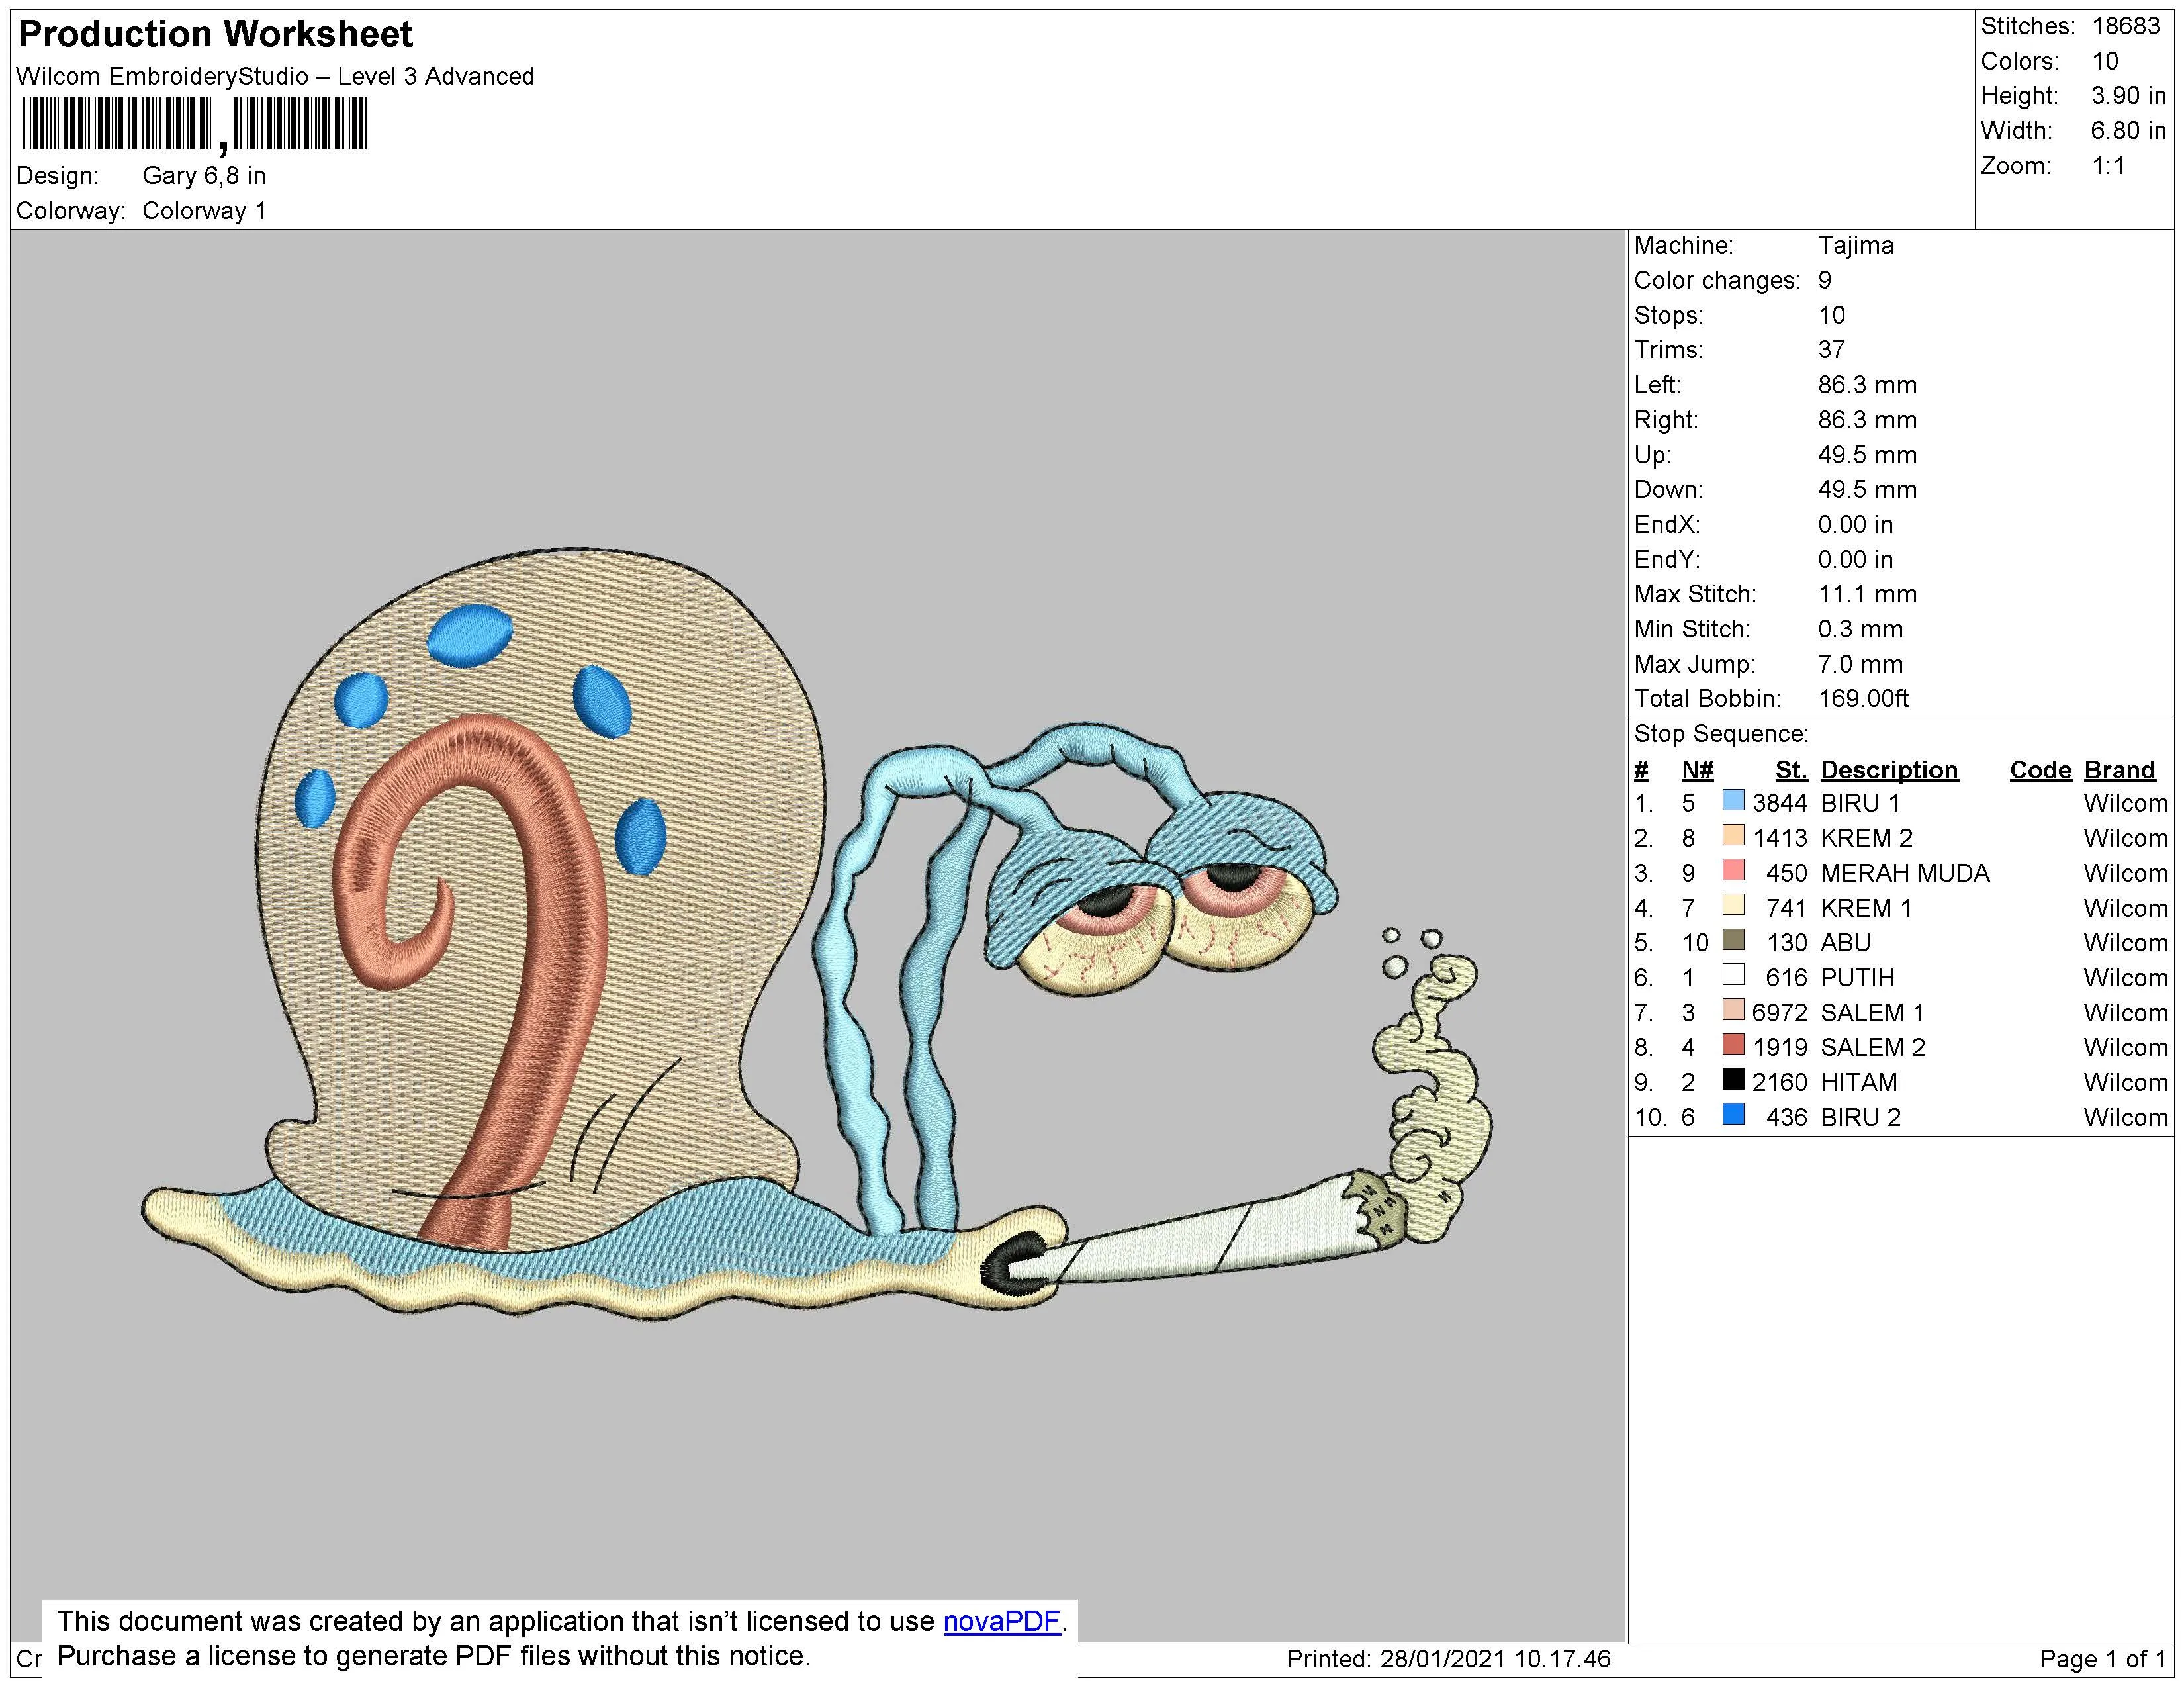Click the HITAM description text
The width and height of the screenshot is (2184, 1688).
[x=1858, y=1082]
